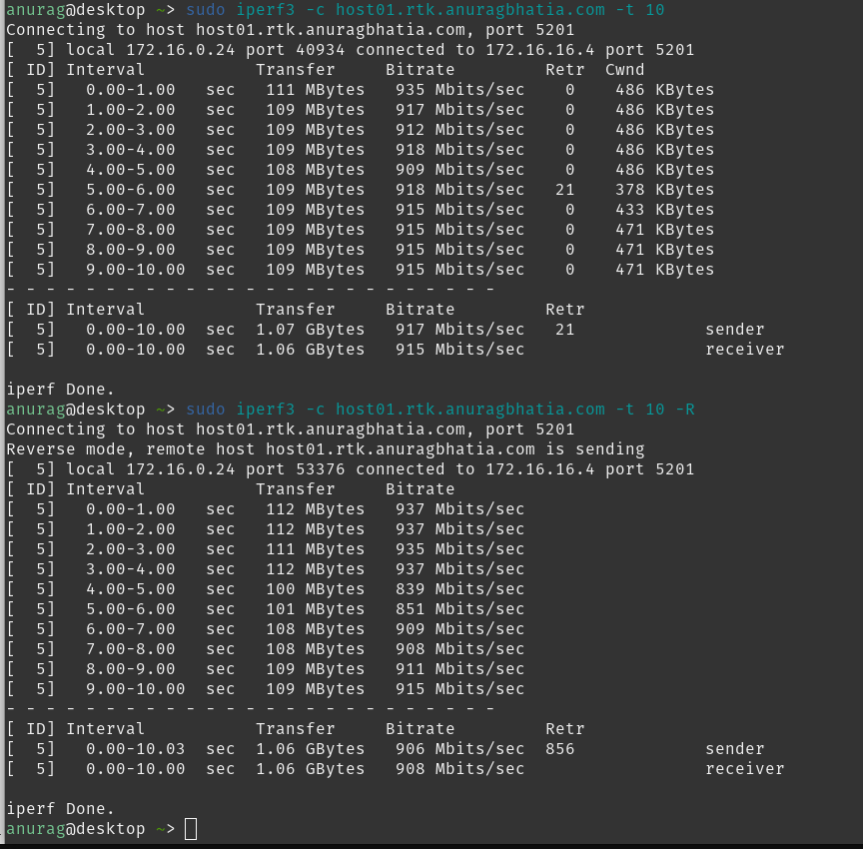Click the 912 Mbits/sec bitrate value
863x849 pixels.
pyautogui.click(x=460, y=130)
